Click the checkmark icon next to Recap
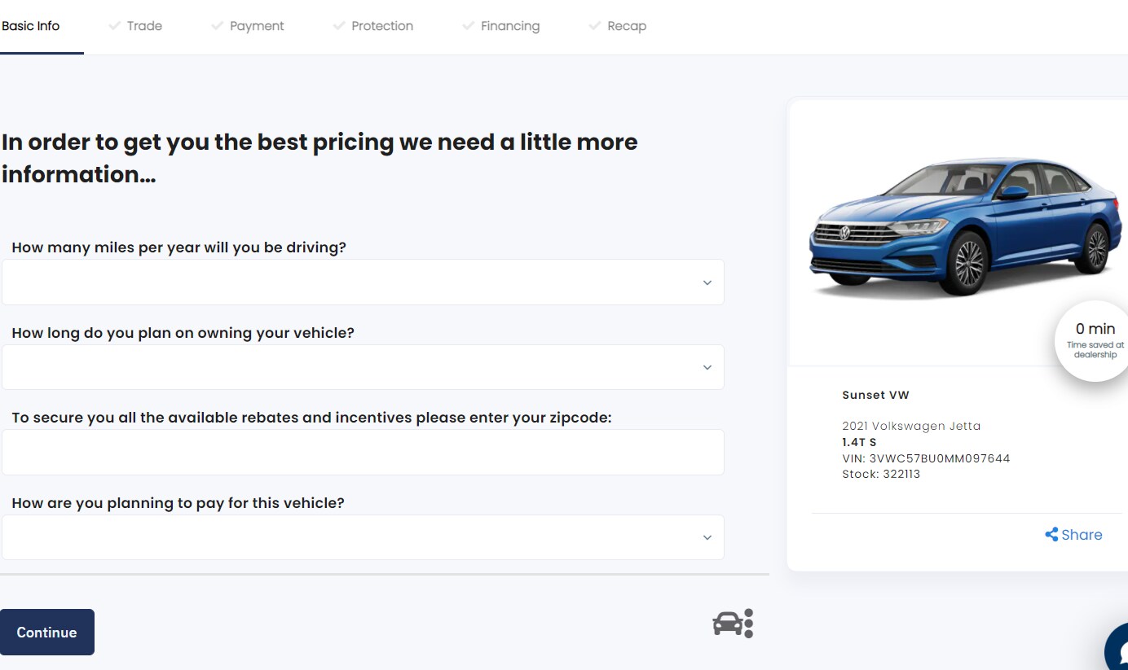The width and height of the screenshot is (1128, 670). point(595,26)
